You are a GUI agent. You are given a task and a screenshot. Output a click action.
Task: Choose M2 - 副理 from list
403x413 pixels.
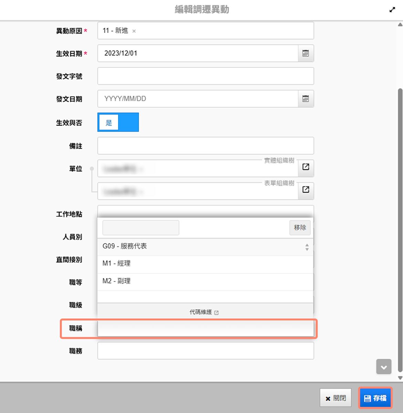pyautogui.click(x=116, y=281)
